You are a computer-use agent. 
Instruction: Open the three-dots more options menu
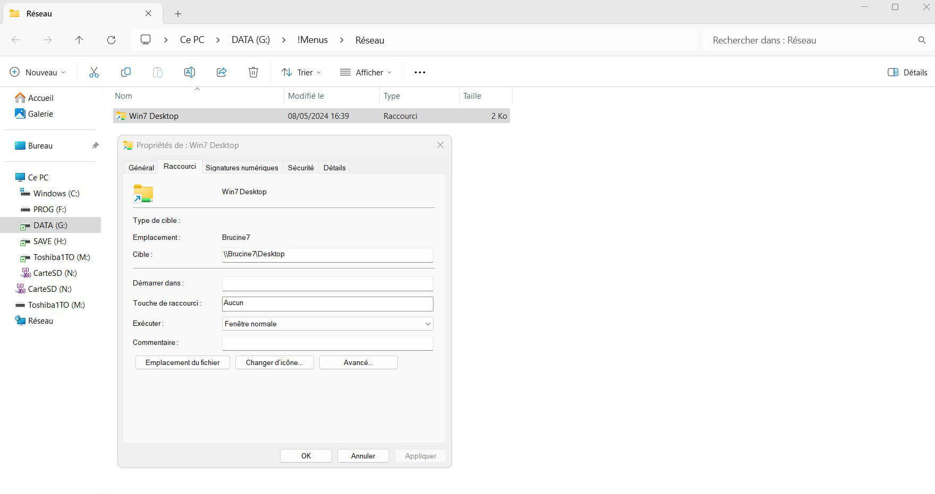pyautogui.click(x=420, y=72)
